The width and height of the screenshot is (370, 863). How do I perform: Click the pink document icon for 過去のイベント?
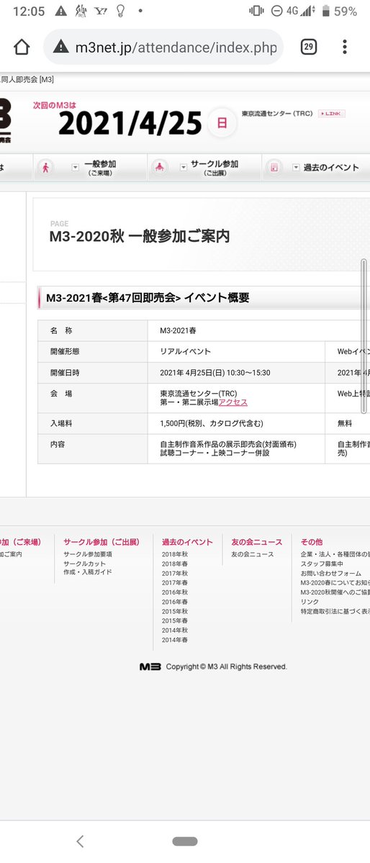(274, 168)
